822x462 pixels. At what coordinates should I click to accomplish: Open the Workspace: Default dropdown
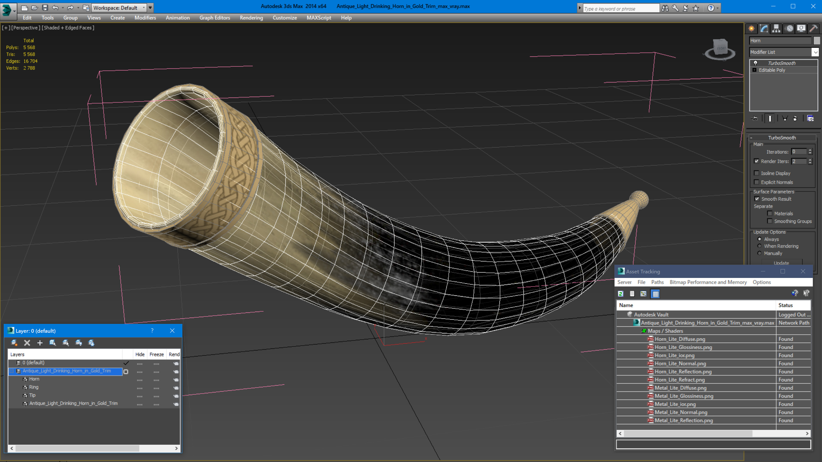pyautogui.click(x=118, y=8)
